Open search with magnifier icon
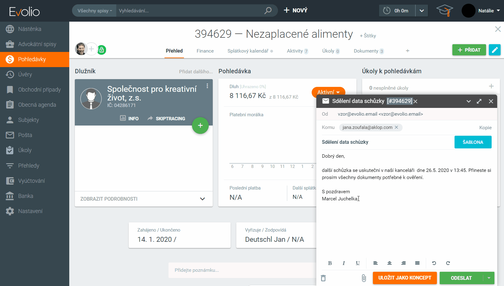Screen dimensions: 504x286 (268, 11)
